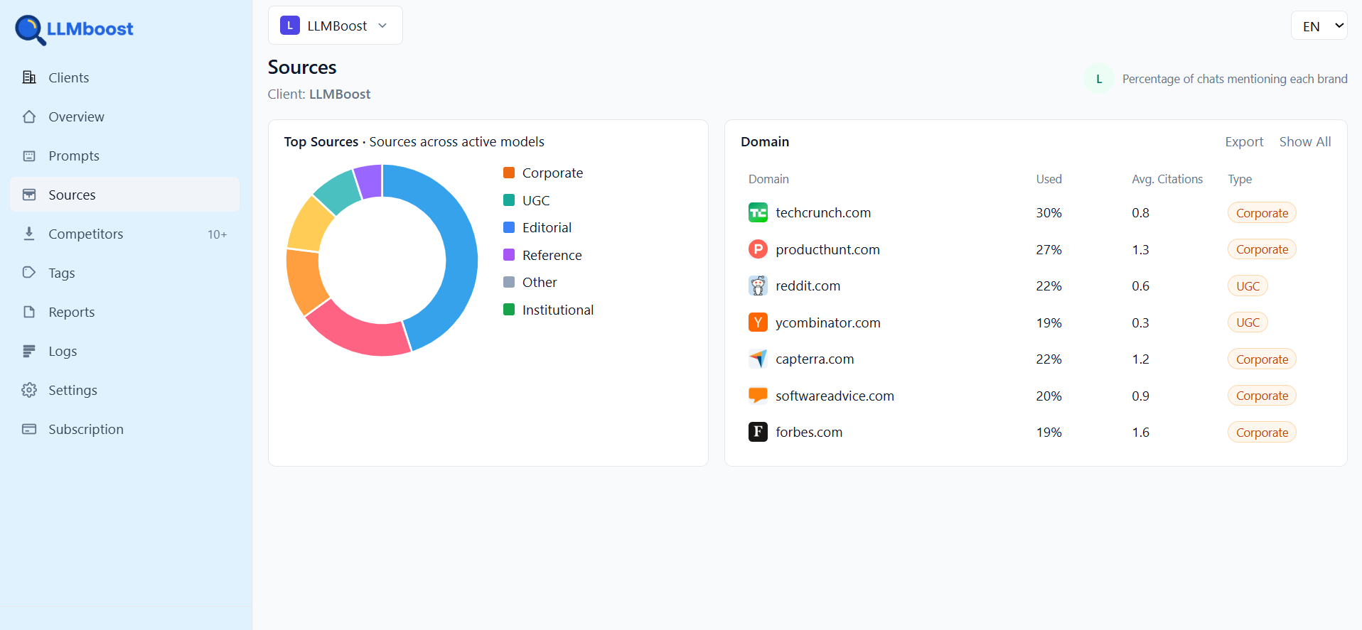Open Settings in sidebar
The height and width of the screenshot is (630, 1362).
[x=124, y=390]
